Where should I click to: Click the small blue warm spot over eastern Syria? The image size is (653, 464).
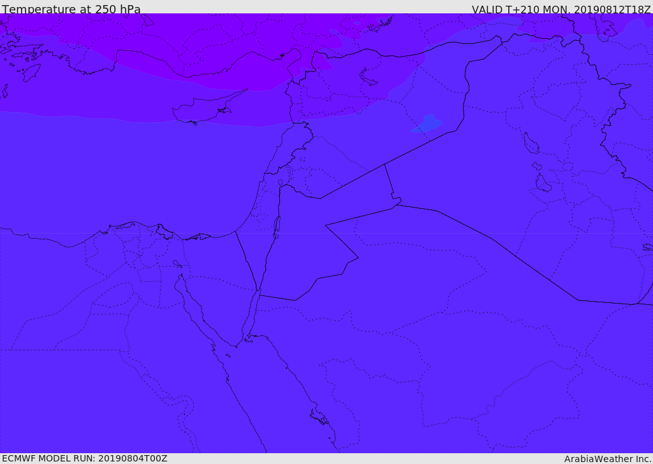click(427, 124)
